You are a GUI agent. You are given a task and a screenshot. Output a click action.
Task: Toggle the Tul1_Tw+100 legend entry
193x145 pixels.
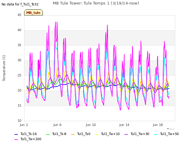(28, 139)
